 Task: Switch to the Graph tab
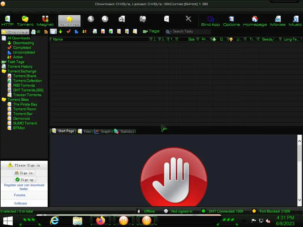tap(103, 132)
